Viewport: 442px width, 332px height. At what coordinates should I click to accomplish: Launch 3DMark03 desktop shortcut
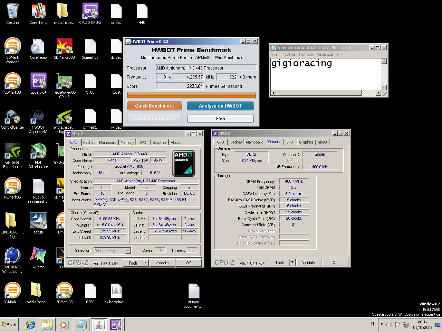click(12, 84)
